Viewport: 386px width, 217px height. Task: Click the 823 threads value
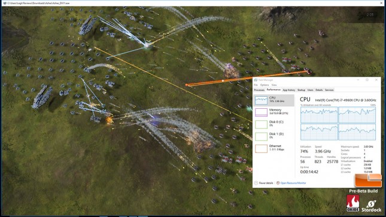pos(318,161)
